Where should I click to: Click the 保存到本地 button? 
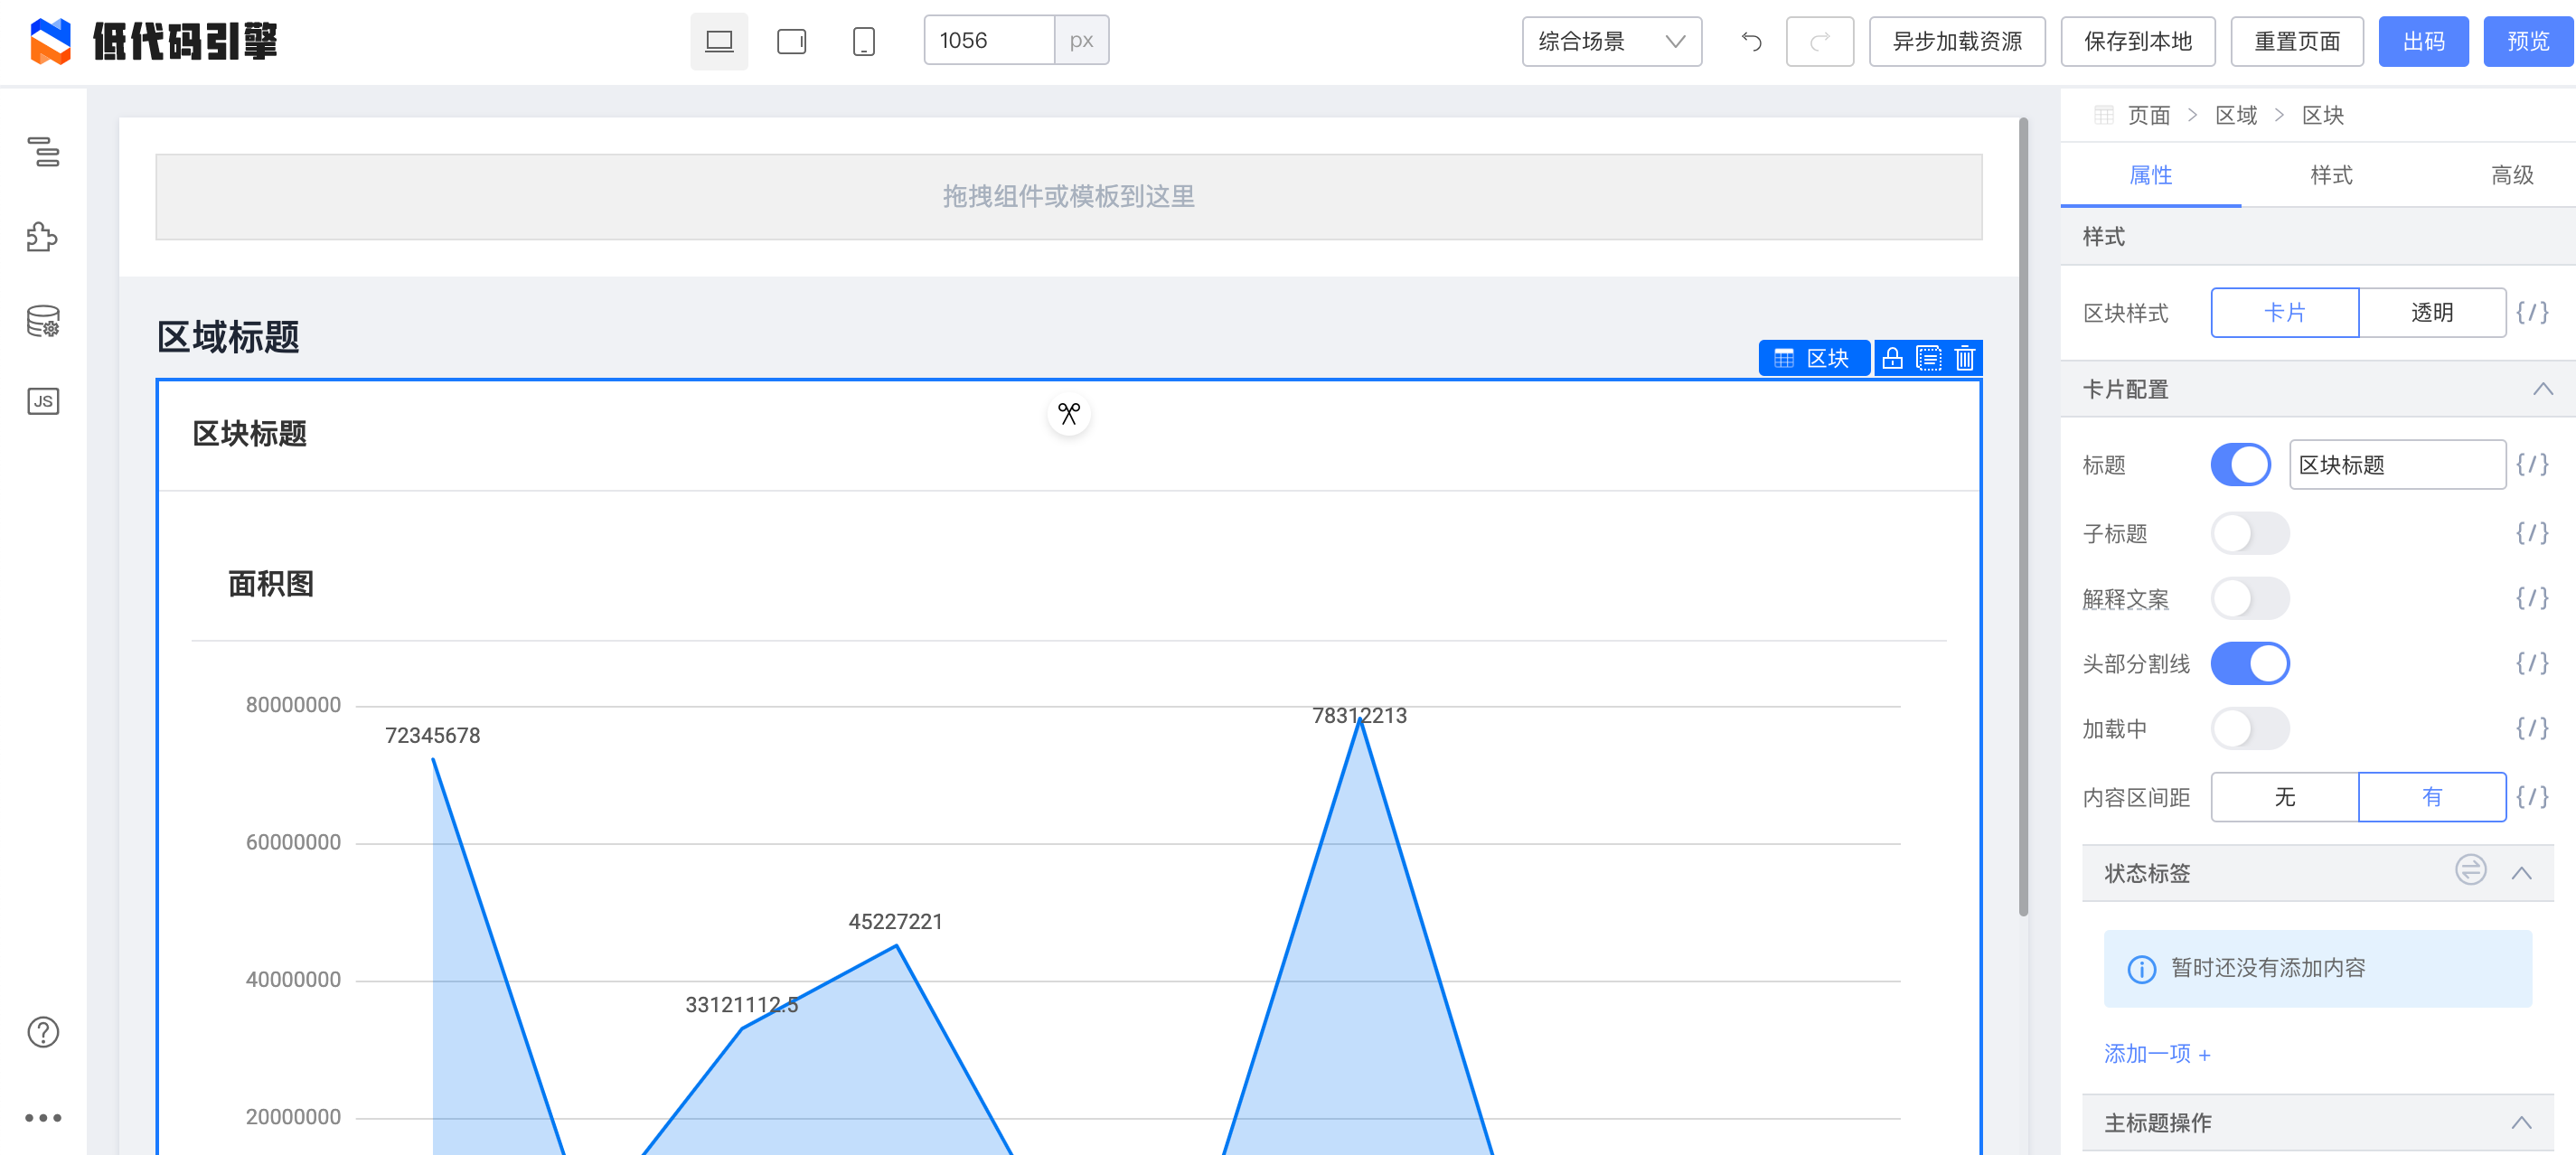pyautogui.click(x=2137, y=41)
